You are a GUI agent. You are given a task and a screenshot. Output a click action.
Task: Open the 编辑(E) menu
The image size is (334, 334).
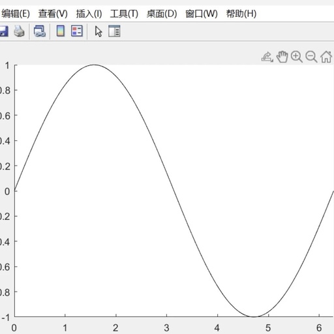pyautogui.click(x=15, y=14)
